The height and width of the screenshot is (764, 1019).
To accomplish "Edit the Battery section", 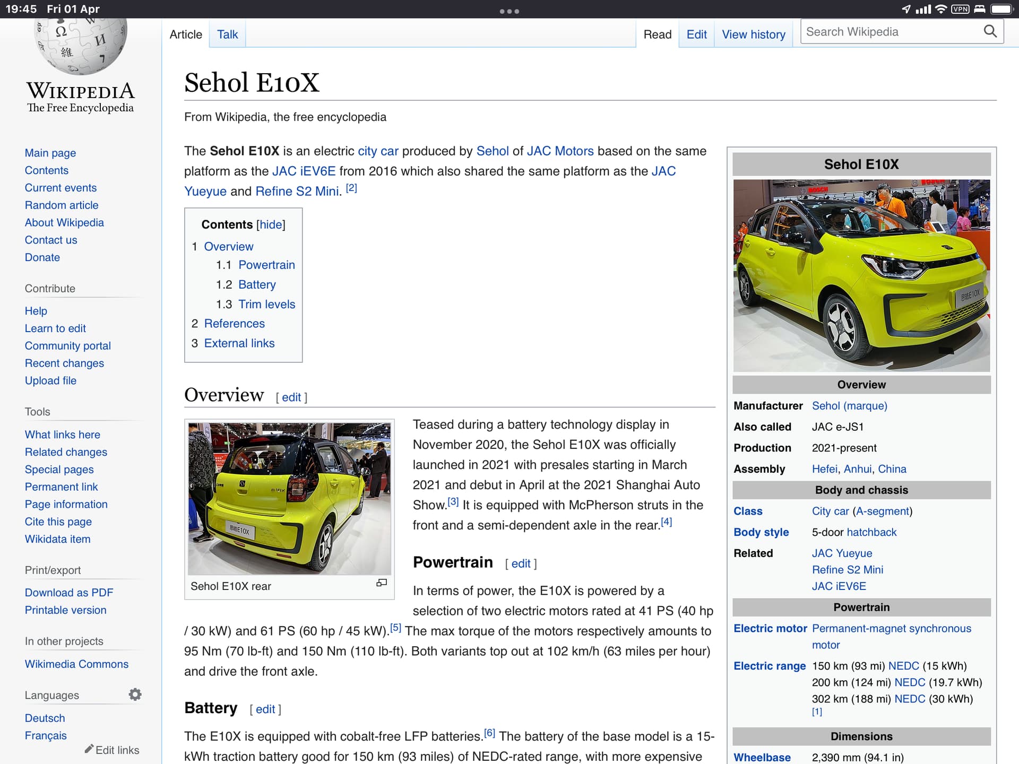I will pyautogui.click(x=265, y=709).
